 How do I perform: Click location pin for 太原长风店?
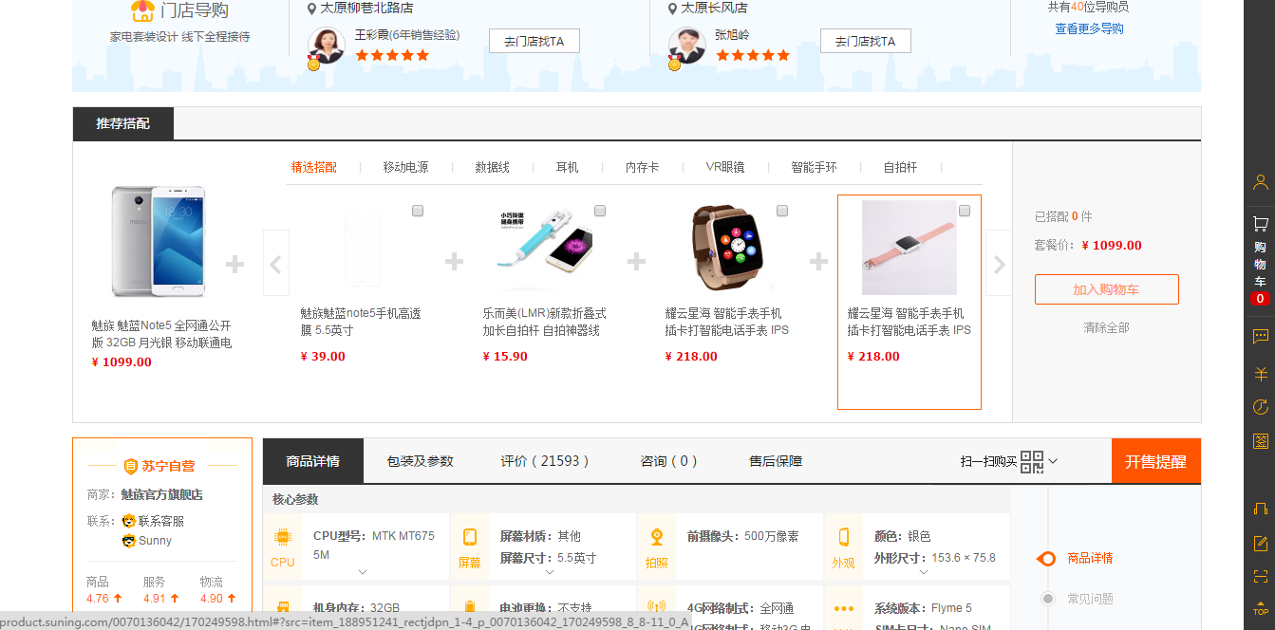[x=673, y=8]
